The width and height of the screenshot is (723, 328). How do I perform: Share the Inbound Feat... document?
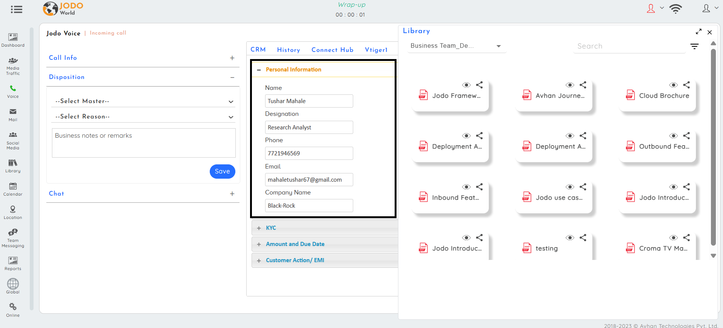pos(479,187)
